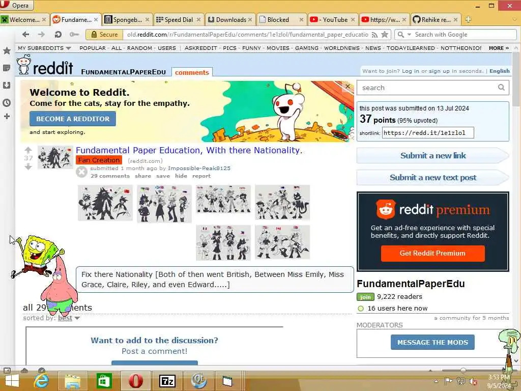
Task: Open ASKREDDIT in top bar
Action: coord(200,48)
